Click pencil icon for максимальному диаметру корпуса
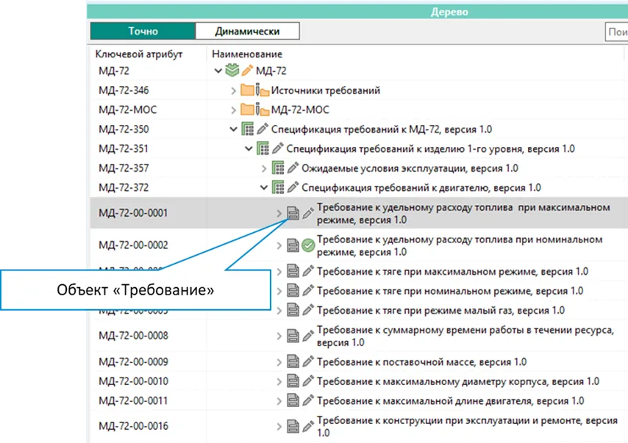The height and width of the screenshot is (443, 628). [308, 381]
